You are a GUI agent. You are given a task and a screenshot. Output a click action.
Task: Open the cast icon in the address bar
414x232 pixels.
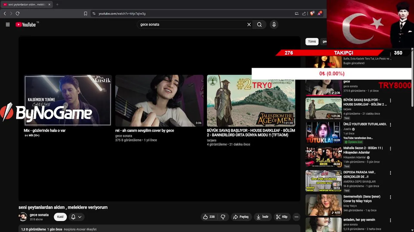point(297,14)
